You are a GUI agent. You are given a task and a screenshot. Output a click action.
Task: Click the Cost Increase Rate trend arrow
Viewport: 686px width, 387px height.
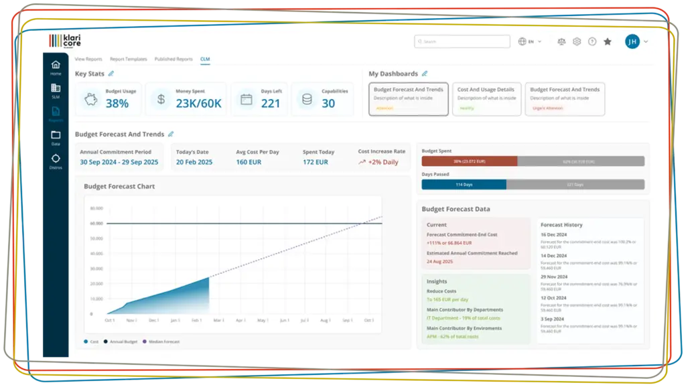tap(362, 162)
